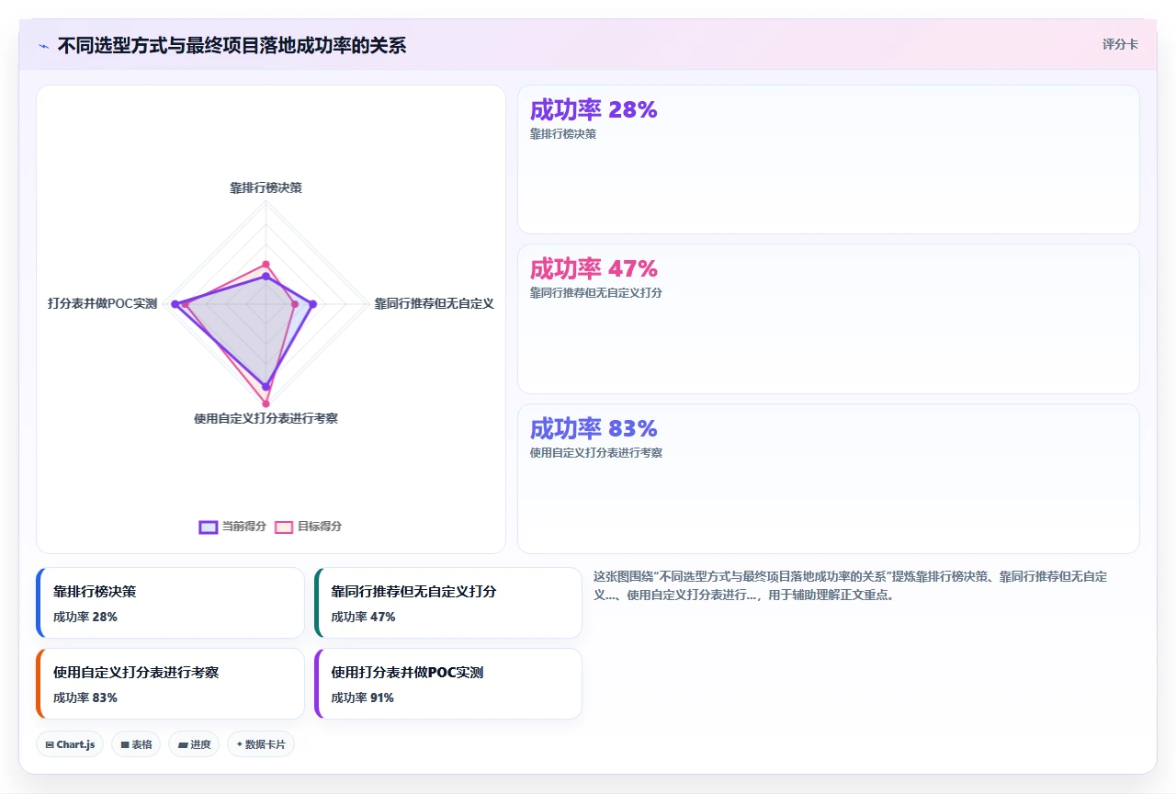Click subtitle 靠同行推荐但无自定义打分 under 47% heading

click(x=596, y=293)
